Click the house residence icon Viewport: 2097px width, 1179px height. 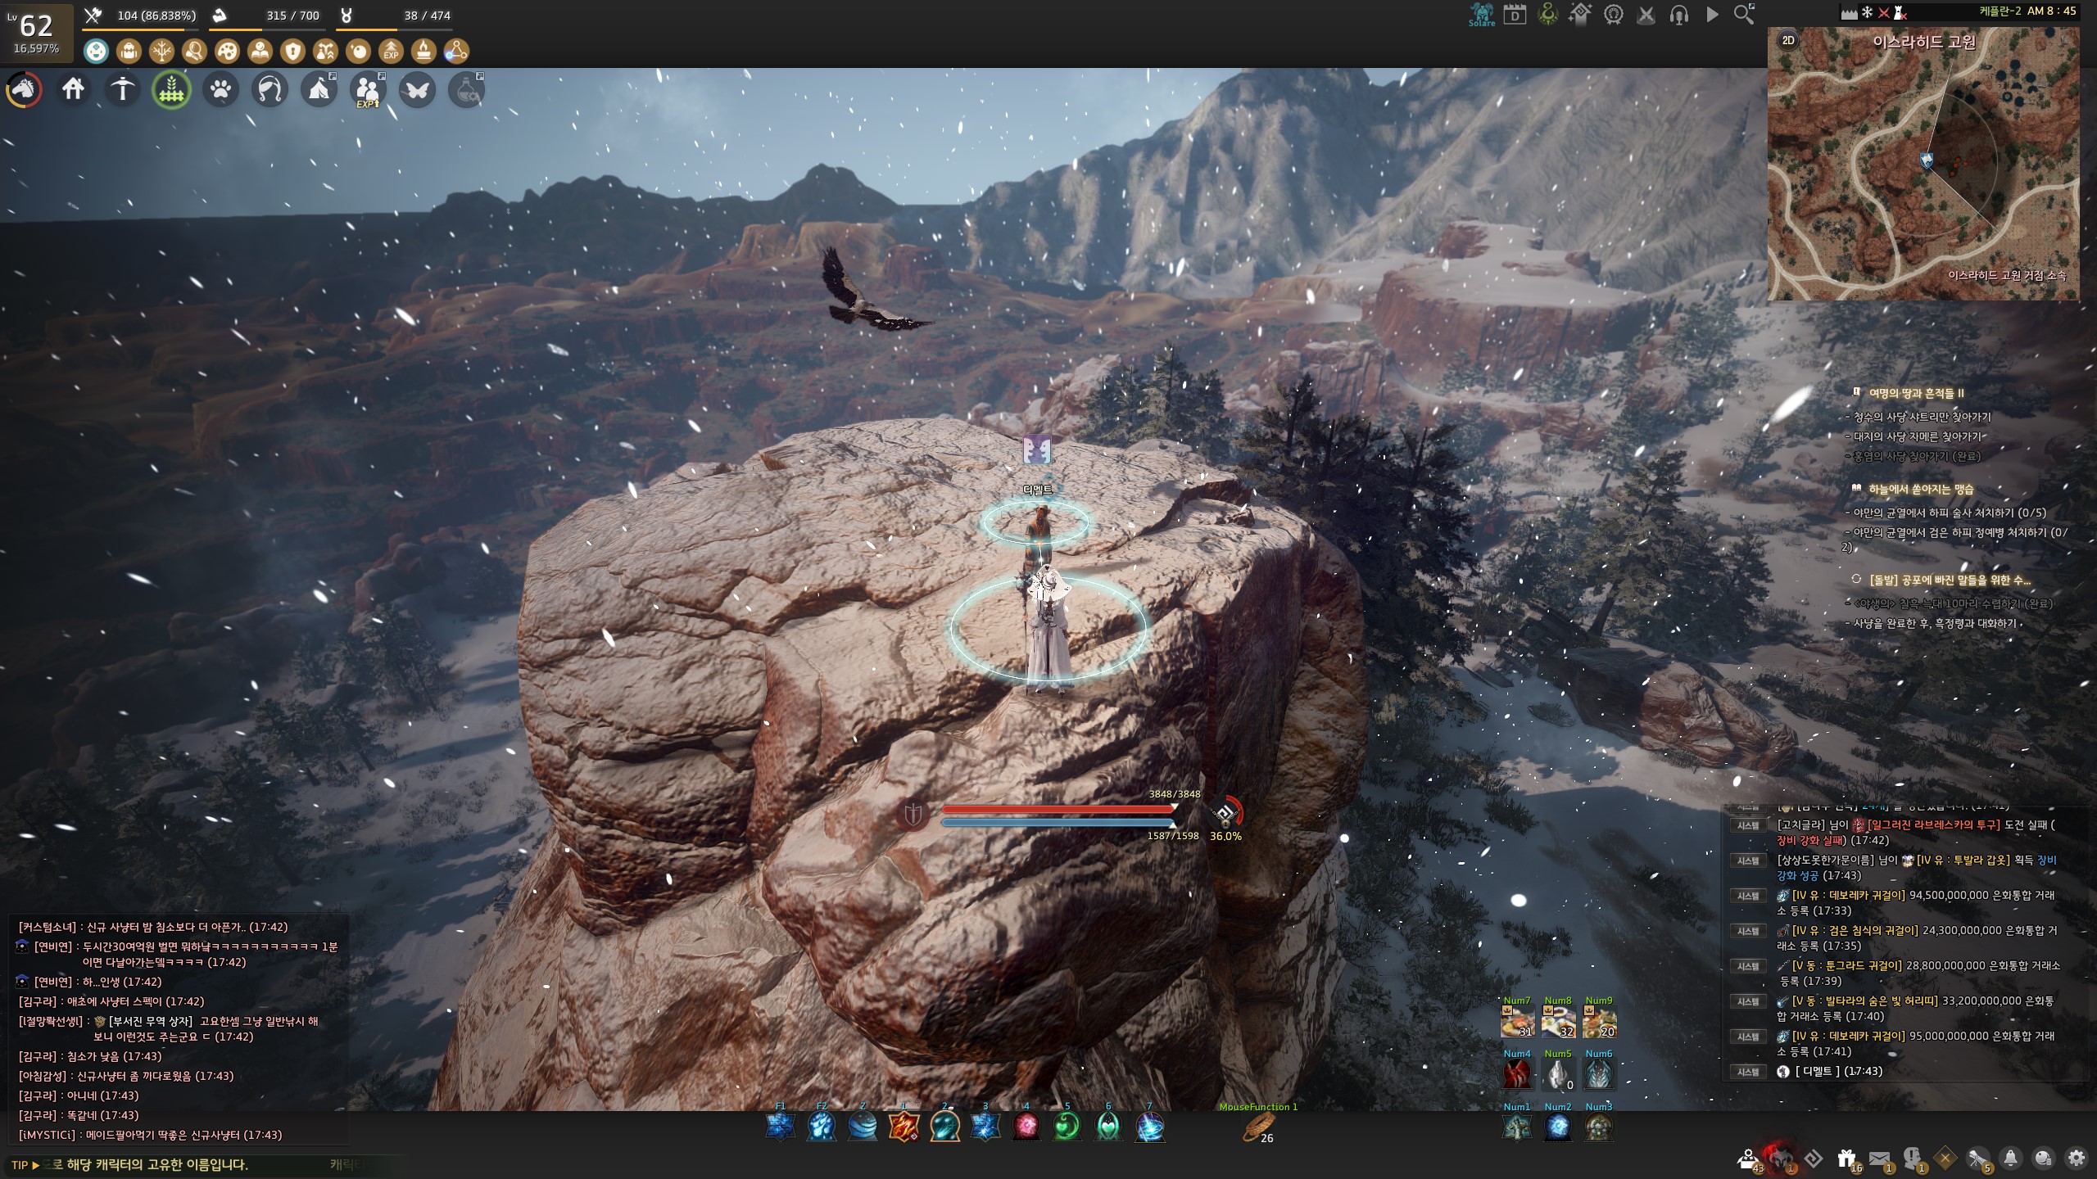pyautogui.click(x=73, y=88)
